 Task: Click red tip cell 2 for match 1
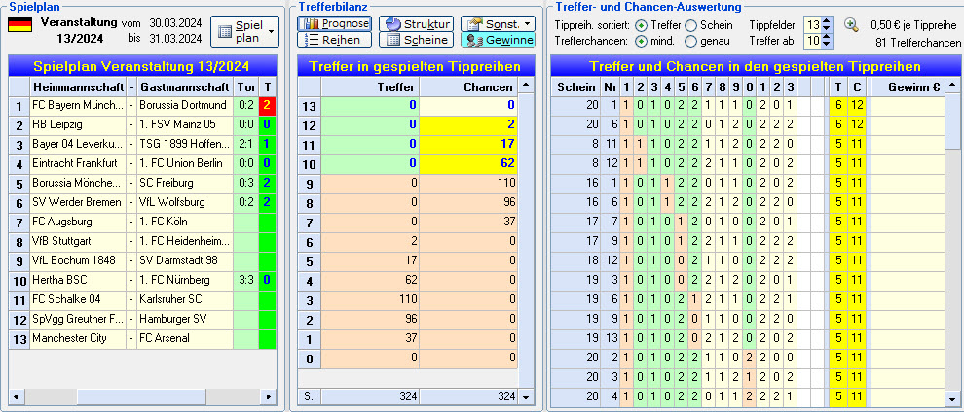tap(267, 106)
